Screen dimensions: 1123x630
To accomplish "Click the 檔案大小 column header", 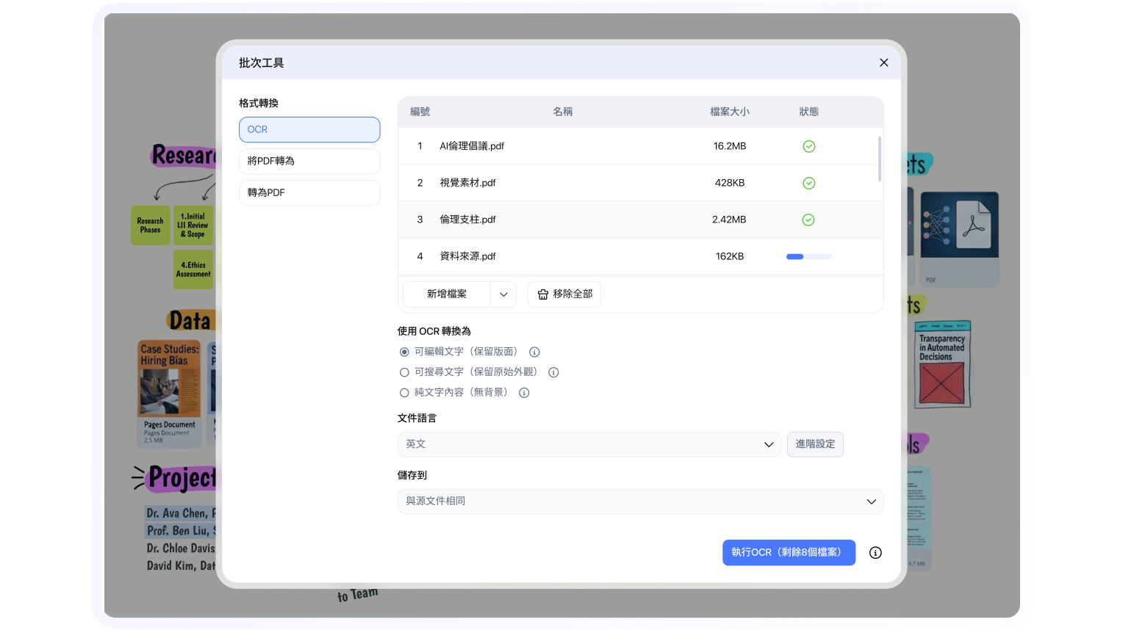I will pos(730,112).
